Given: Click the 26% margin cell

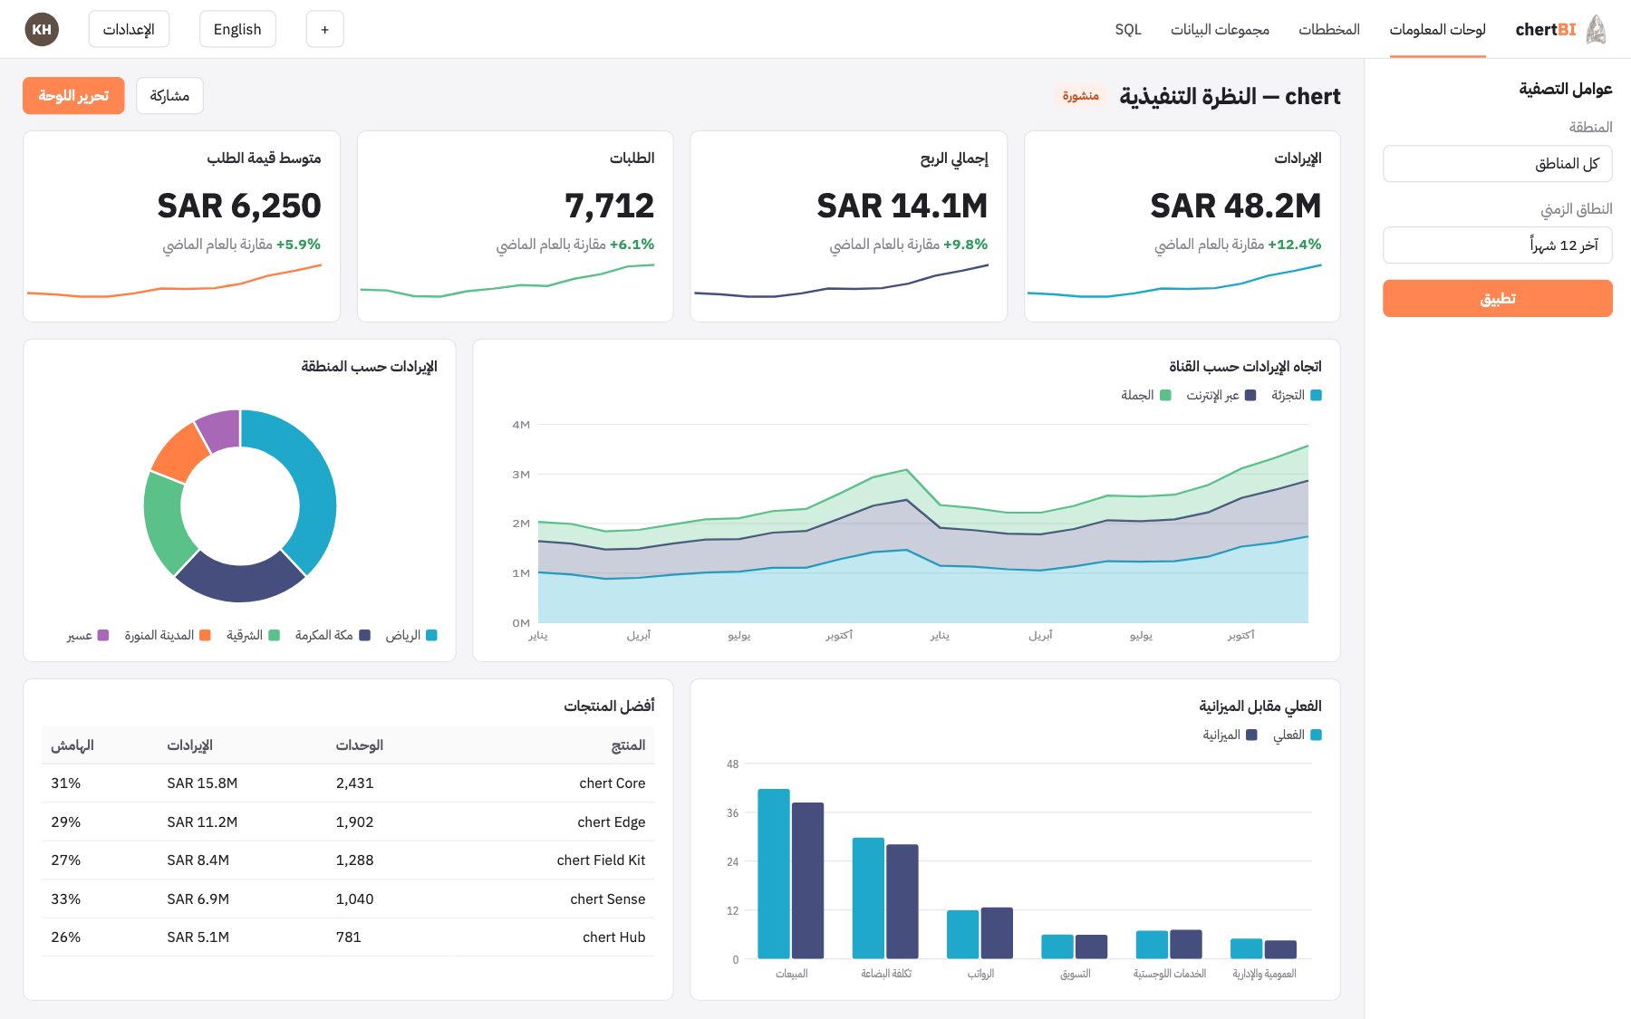Looking at the screenshot, I should (x=66, y=937).
